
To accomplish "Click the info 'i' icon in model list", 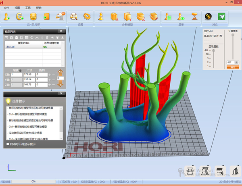I will (x=42, y=38).
